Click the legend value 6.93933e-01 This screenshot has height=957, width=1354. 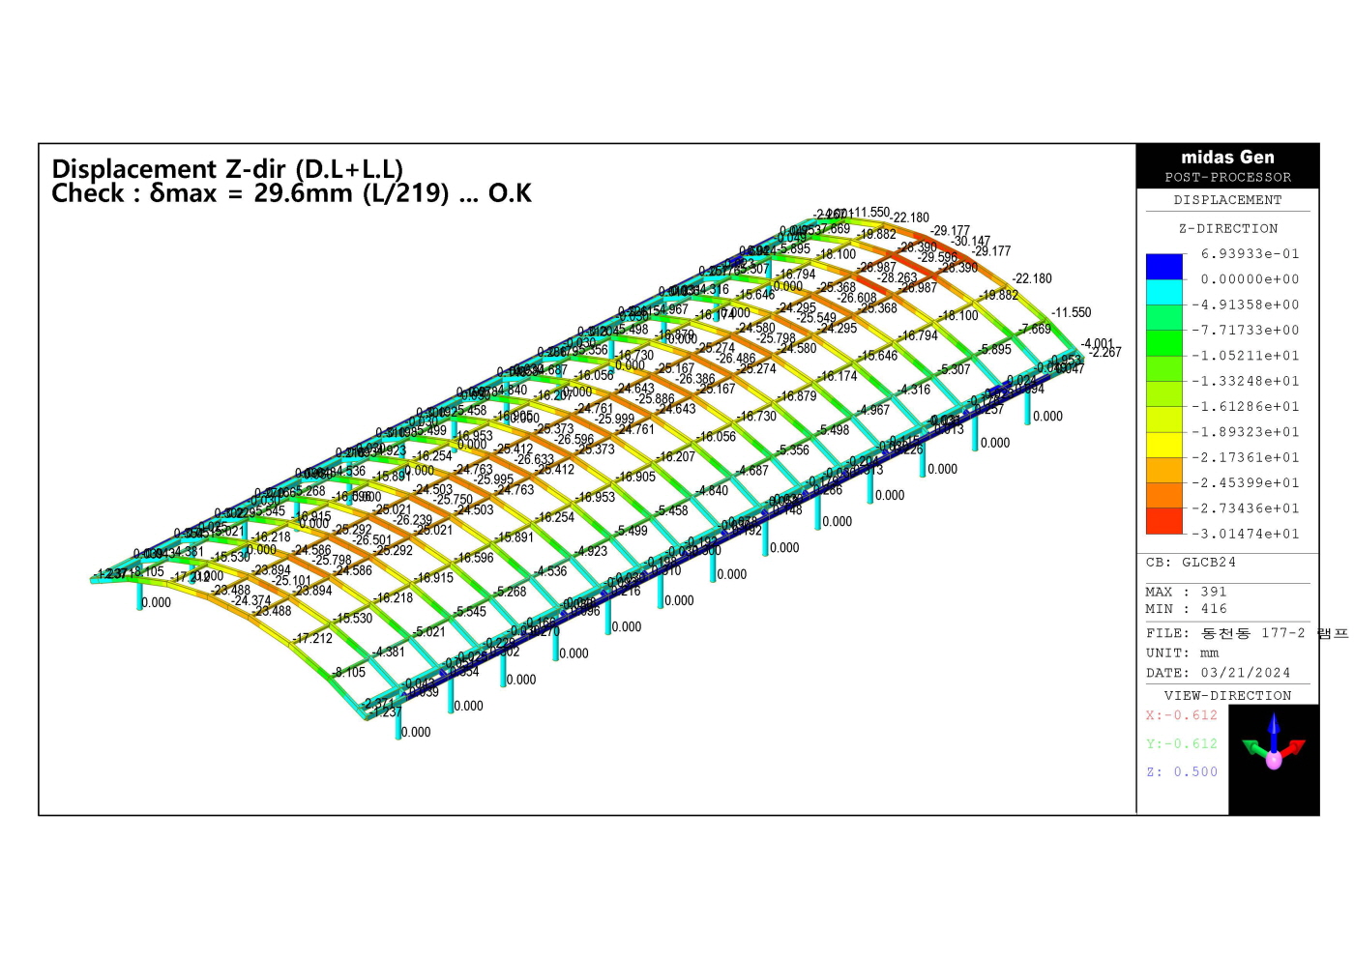pos(1250,254)
